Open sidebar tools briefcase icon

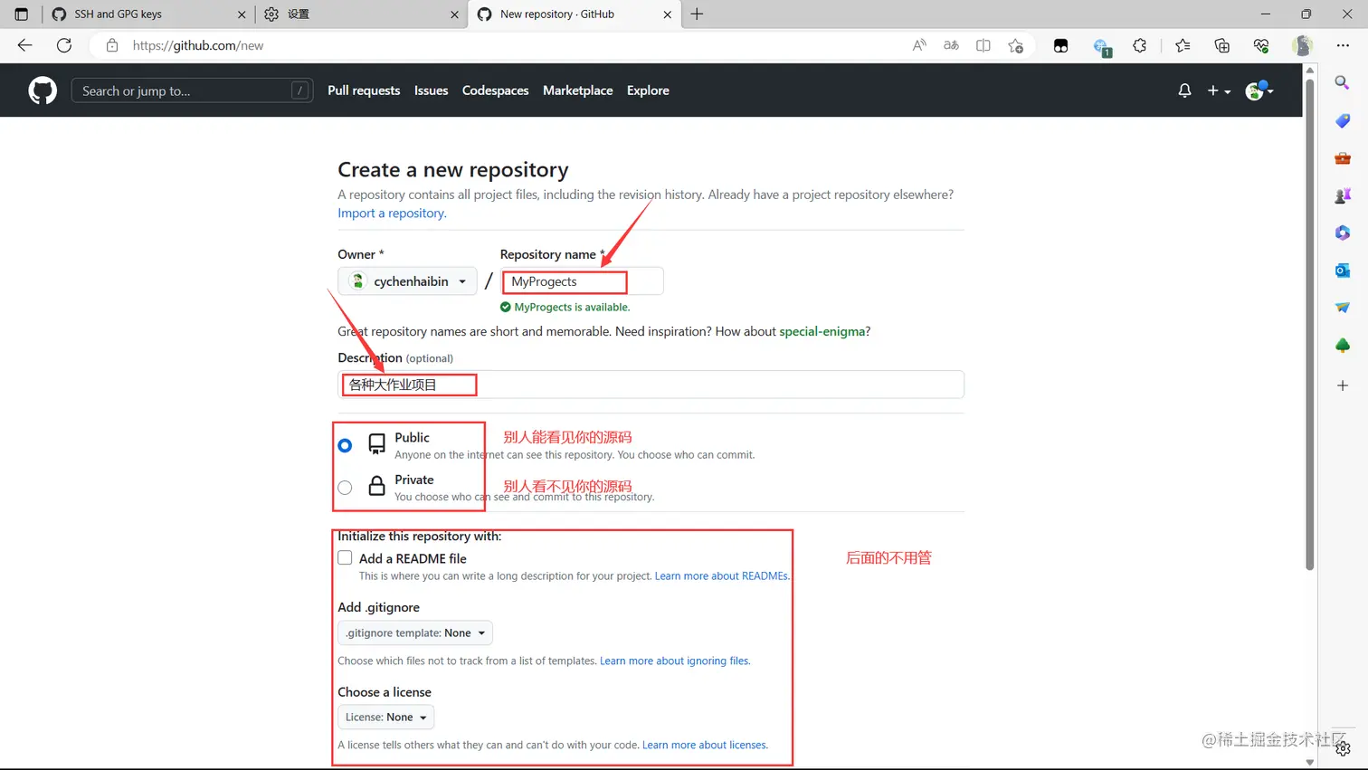click(x=1343, y=158)
